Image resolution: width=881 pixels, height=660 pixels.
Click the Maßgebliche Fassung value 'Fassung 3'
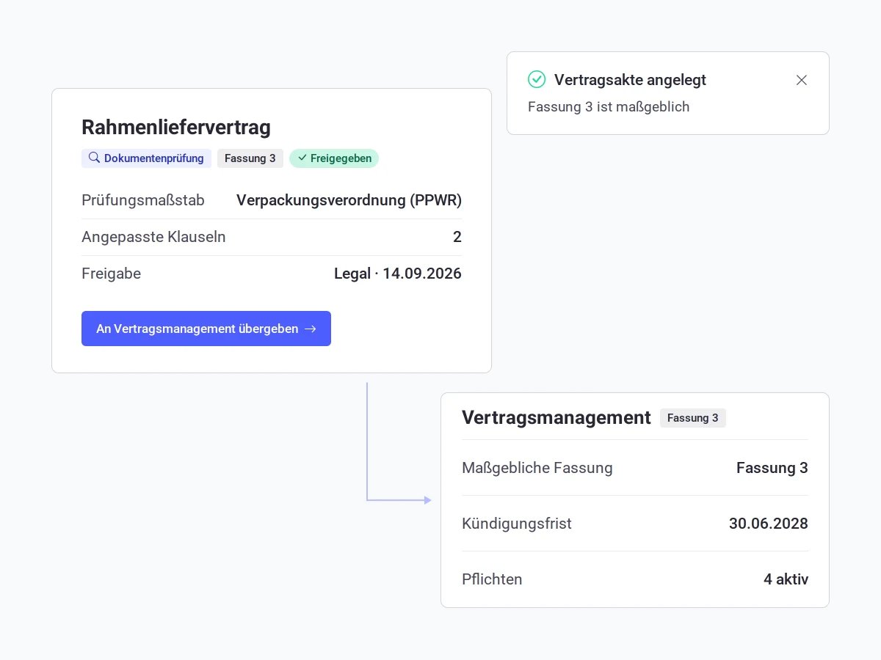click(x=772, y=468)
